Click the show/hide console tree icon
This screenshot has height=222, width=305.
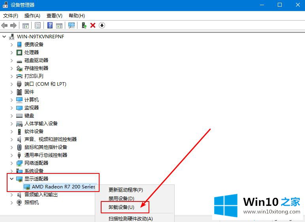click(x=25, y=25)
